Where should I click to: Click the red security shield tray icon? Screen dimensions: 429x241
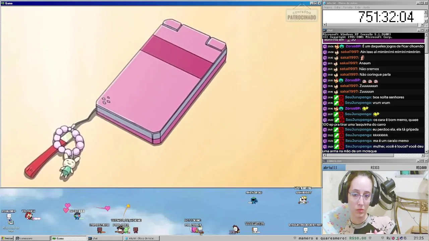click(x=393, y=238)
